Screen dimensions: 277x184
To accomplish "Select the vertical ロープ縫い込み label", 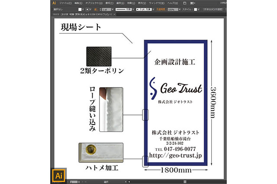I will click(92, 109).
